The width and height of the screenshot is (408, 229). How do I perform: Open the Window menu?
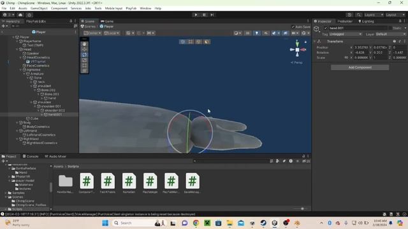[x=145, y=8]
